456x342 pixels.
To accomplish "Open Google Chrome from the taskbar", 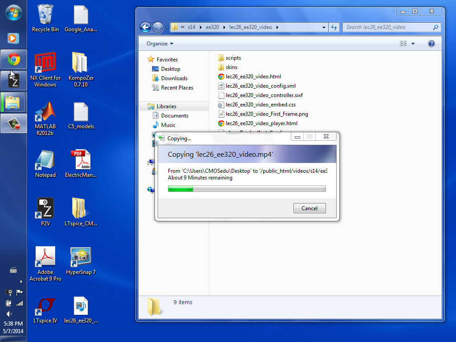I will [x=13, y=59].
